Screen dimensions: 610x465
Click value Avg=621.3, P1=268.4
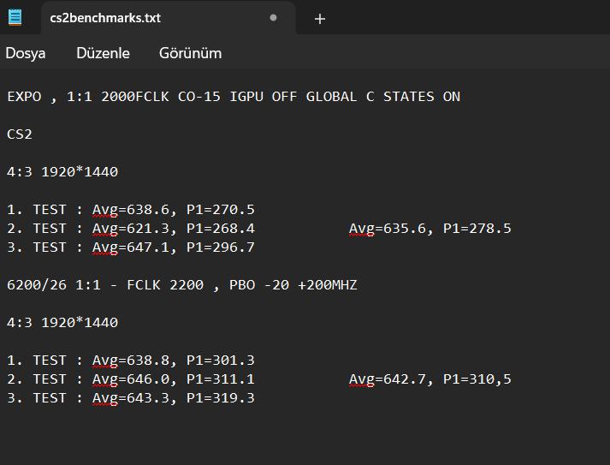tap(174, 228)
